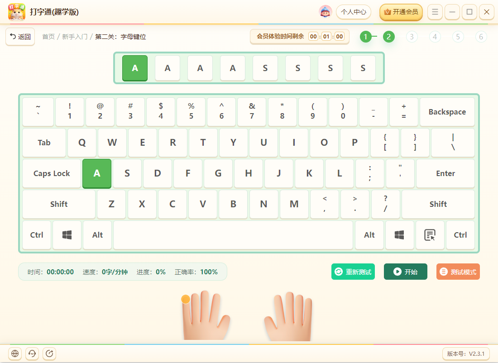Click the right Alt key
The image size is (498, 363).
(369, 235)
